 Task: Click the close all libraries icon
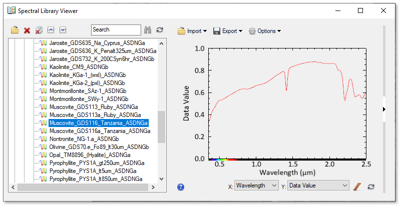39,30
